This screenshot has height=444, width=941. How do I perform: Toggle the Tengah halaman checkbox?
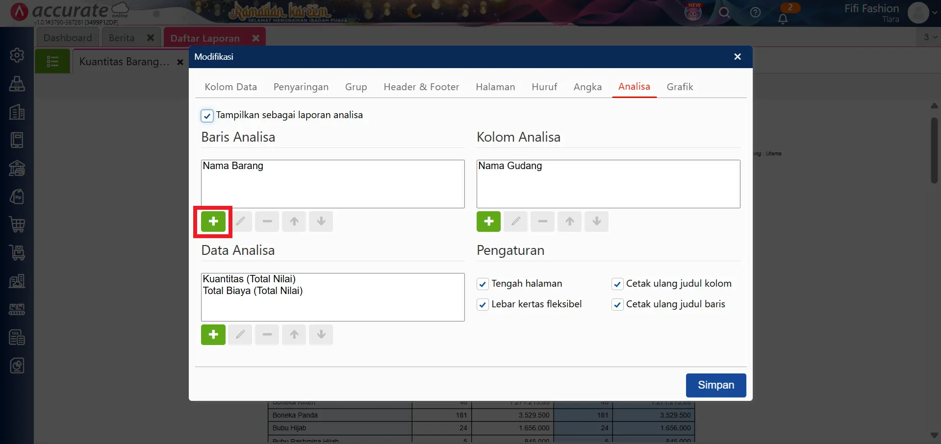pos(483,284)
